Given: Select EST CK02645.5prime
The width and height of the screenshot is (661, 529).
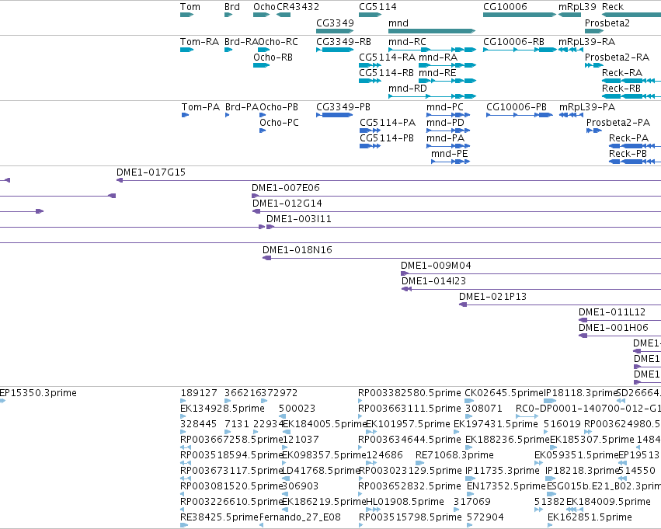Looking at the screenshot, I should (x=468, y=401).
